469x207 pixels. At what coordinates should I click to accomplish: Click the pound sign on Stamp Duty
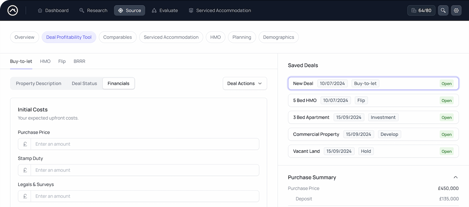(25, 170)
